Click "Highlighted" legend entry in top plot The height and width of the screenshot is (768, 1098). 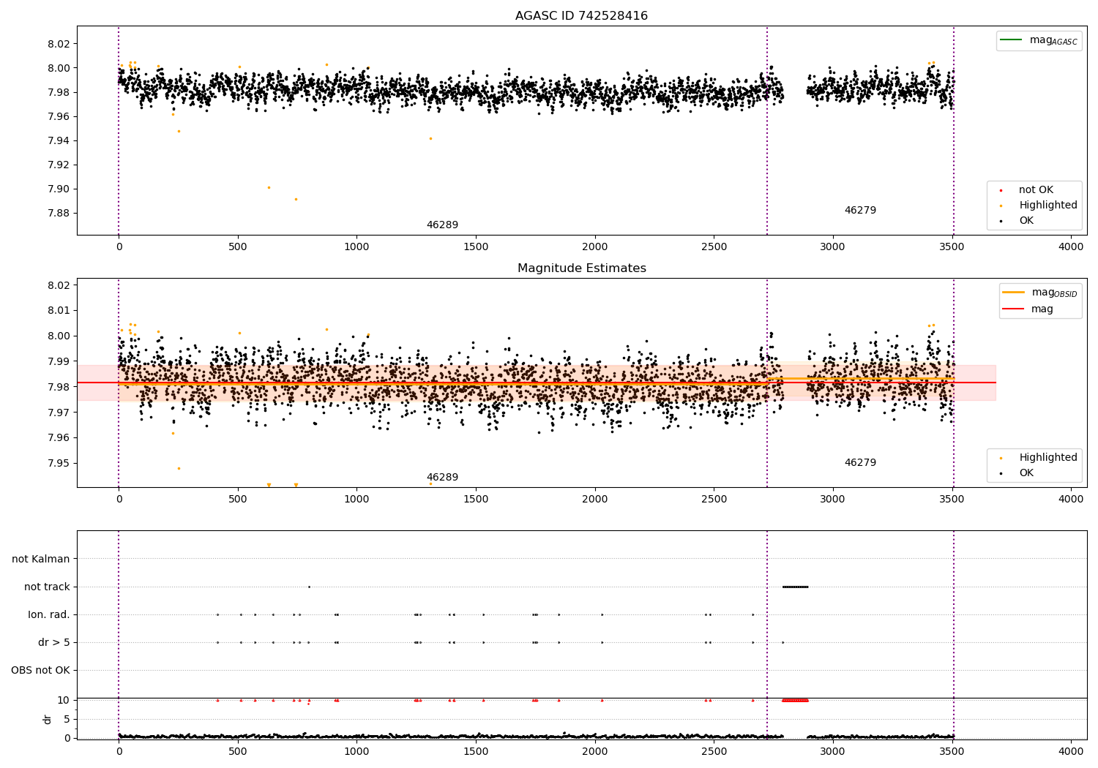tap(1047, 205)
